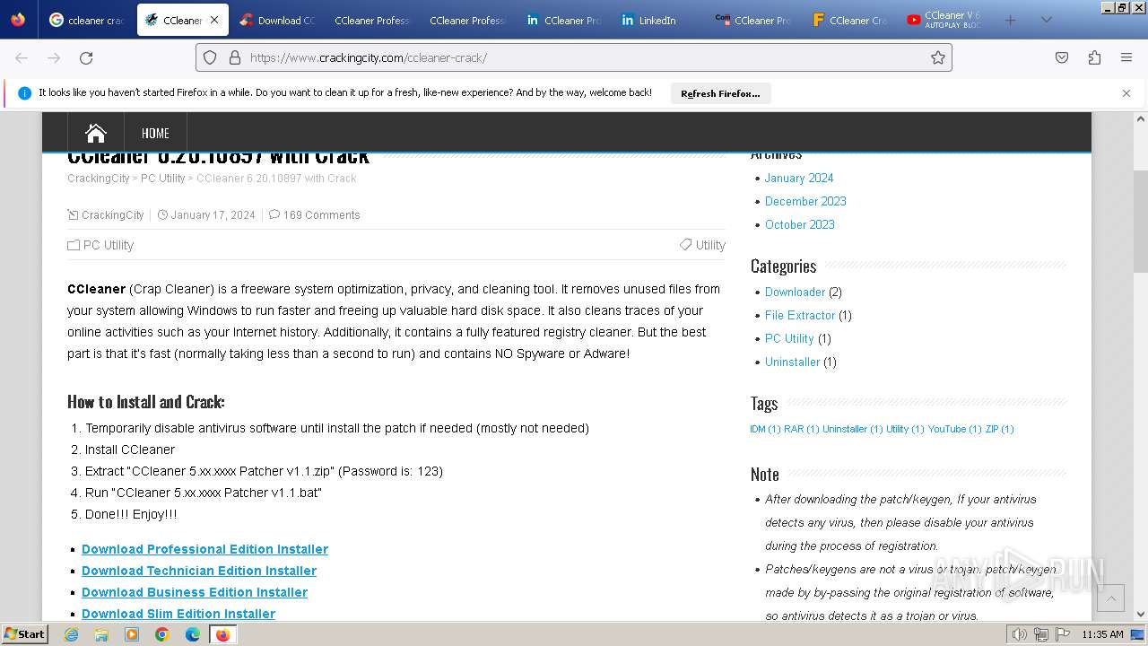
Task: Open the Save to Pocket button
Action: pyautogui.click(x=1062, y=57)
